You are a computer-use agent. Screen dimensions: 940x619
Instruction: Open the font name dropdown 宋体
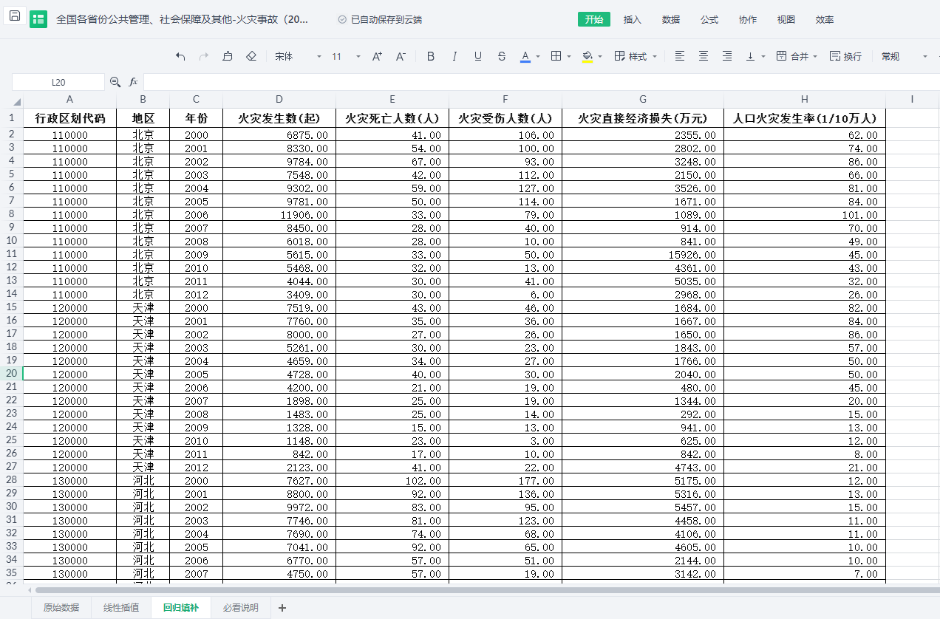pyautogui.click(x=299, y=56)
